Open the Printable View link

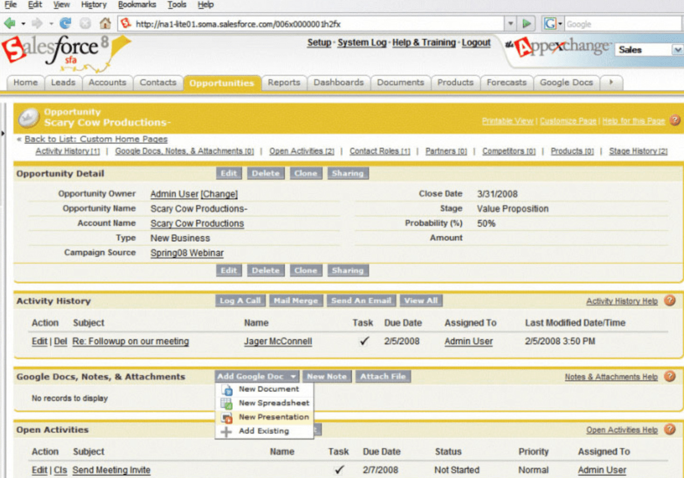508,121
